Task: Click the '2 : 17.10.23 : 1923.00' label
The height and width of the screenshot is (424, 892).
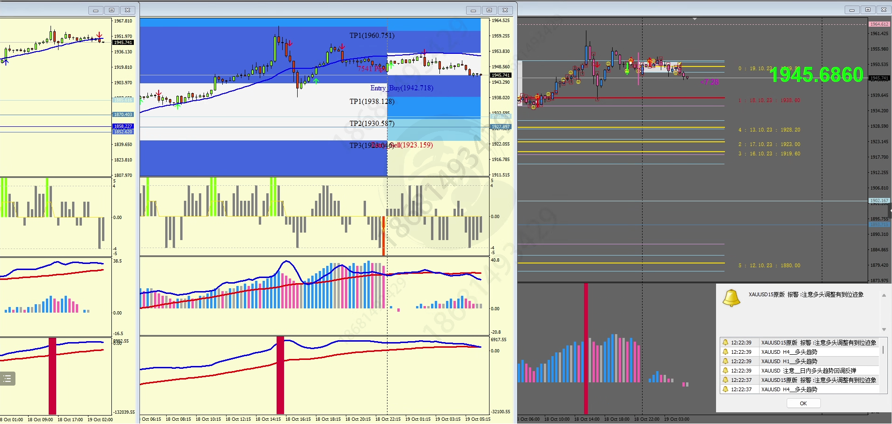Action: [x=769, y=144]
